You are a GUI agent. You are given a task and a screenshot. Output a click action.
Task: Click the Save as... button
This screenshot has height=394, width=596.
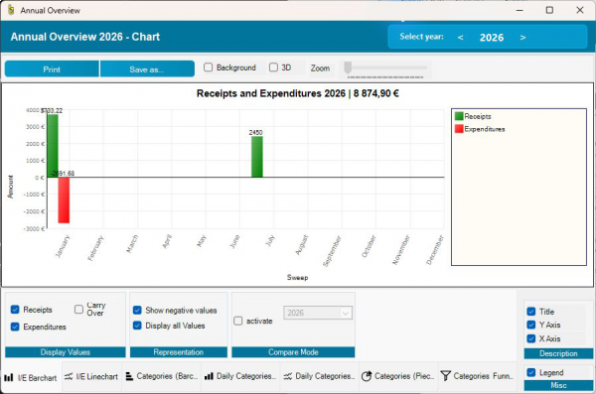147,69
